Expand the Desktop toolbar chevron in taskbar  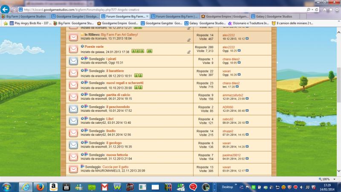click(236, 185)
